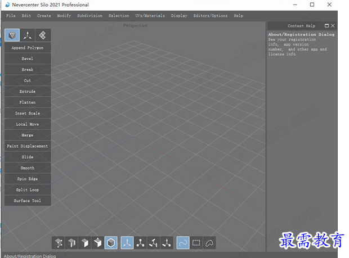Use the Bevel tool button
Image resolution: width=349 pixels, height=258 pixels.
point(28,58)
